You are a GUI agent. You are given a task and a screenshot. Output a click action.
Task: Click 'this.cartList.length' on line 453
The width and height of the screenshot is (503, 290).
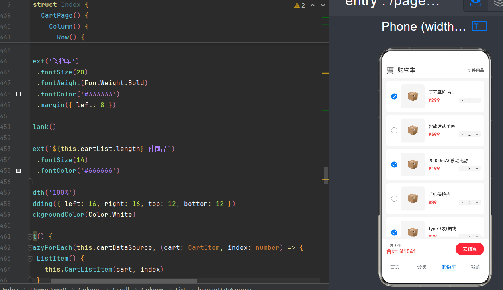click(x=100, y=149)
